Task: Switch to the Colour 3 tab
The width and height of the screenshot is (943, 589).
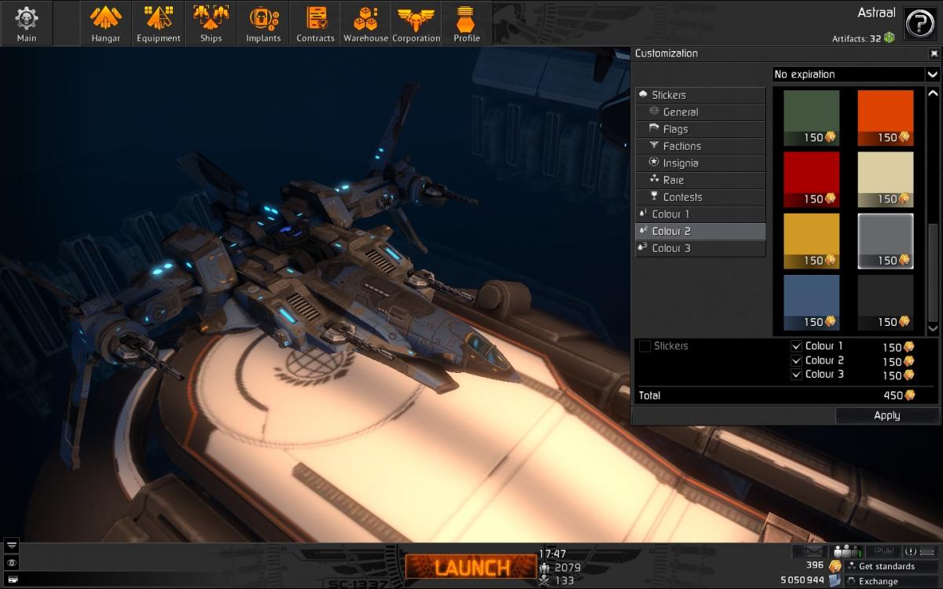Action: tap(700, 248)
